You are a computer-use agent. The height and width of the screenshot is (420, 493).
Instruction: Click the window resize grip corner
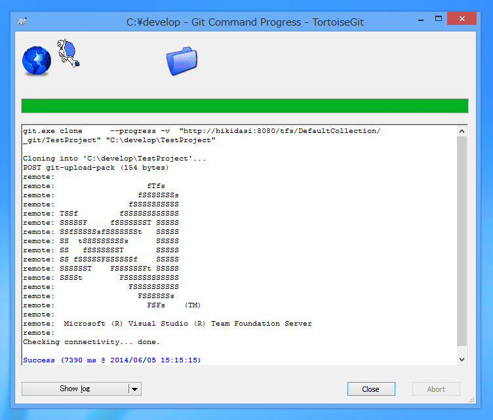coord(471,400)
